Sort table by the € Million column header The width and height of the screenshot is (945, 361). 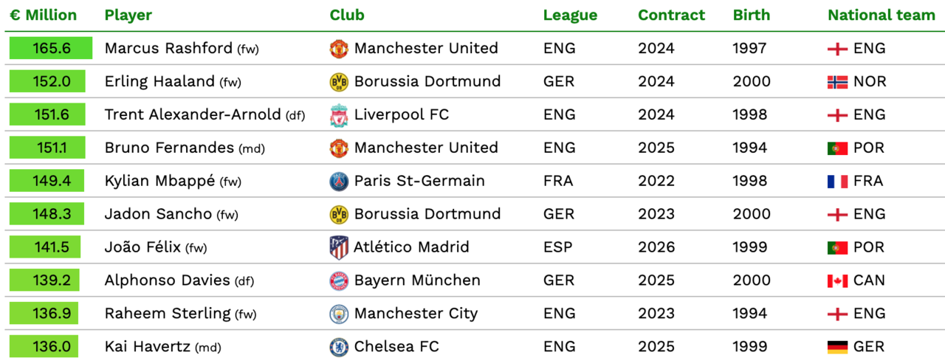point(44,15)
